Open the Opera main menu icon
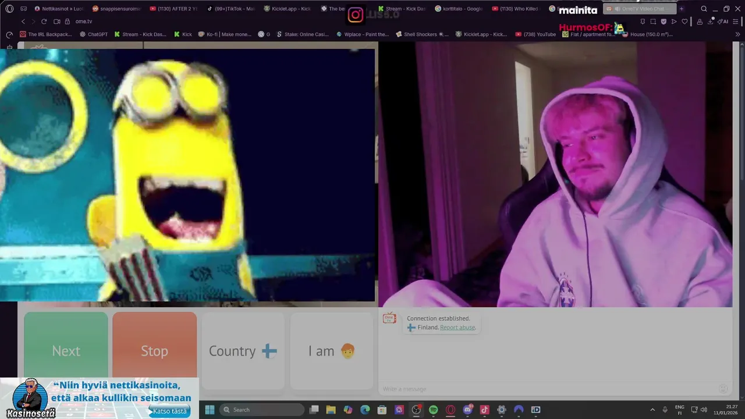The height and width of the screenshot is (419, 745). [x=9, y=9]
